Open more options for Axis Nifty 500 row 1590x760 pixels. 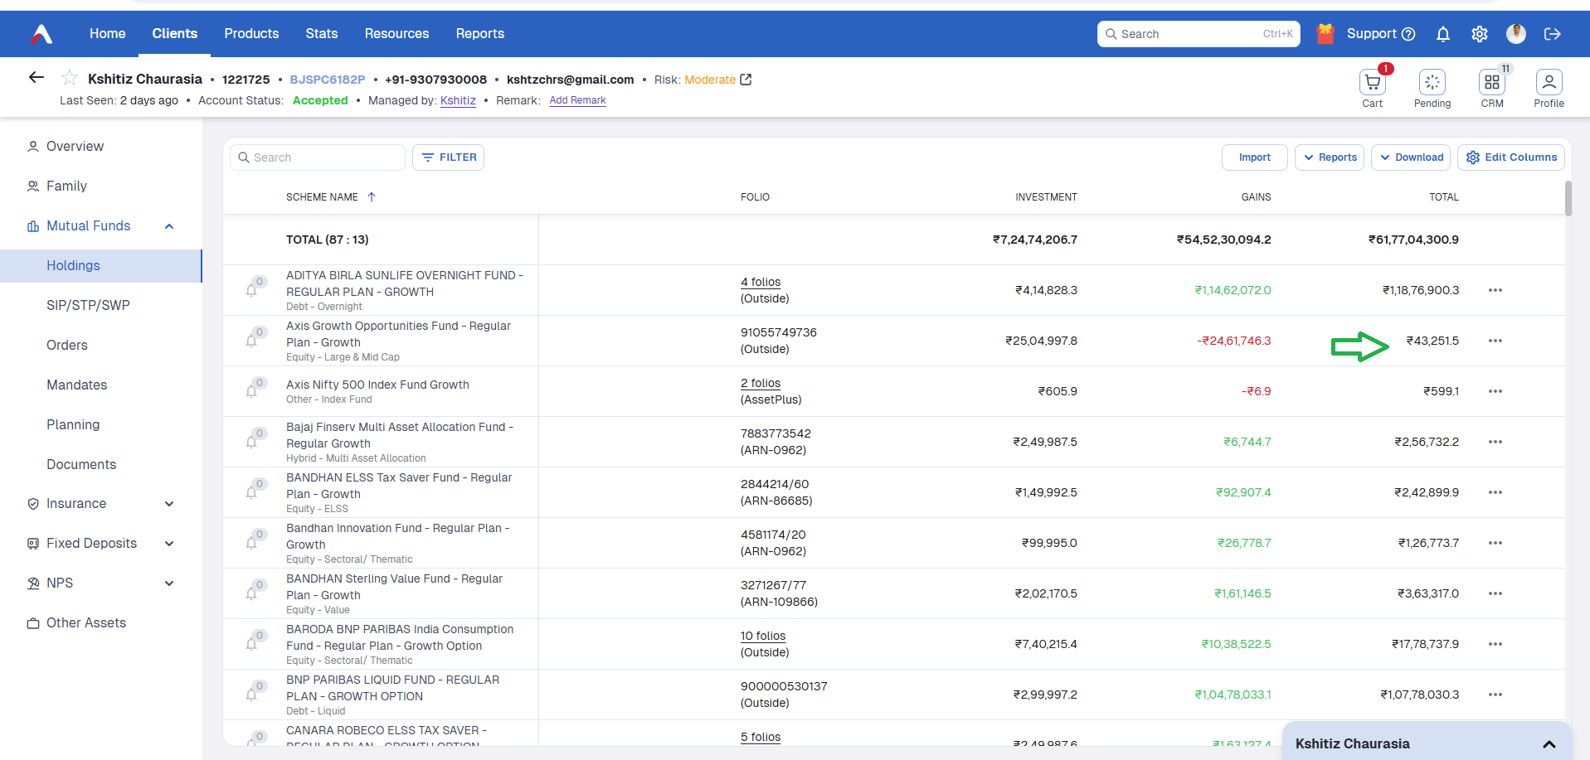tap(1495, 391)
